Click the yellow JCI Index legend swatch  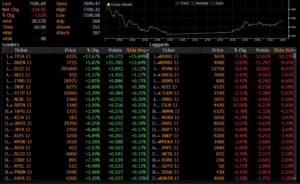[109, 5]
